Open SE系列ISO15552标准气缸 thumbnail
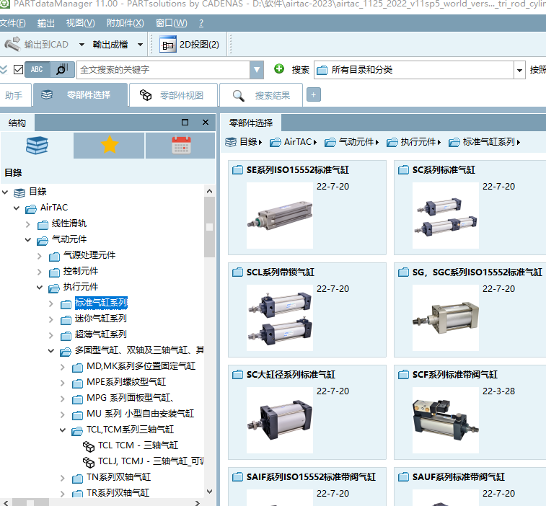This screenshot has height=506, width=546. 280,216
